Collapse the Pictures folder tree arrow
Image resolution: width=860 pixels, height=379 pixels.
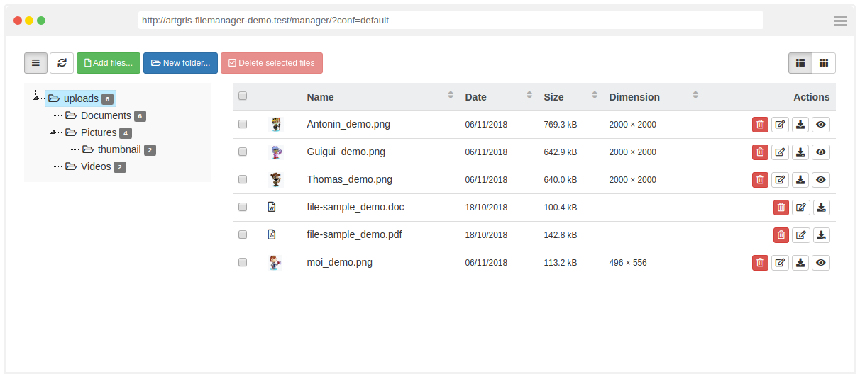[x=53, y=132]
